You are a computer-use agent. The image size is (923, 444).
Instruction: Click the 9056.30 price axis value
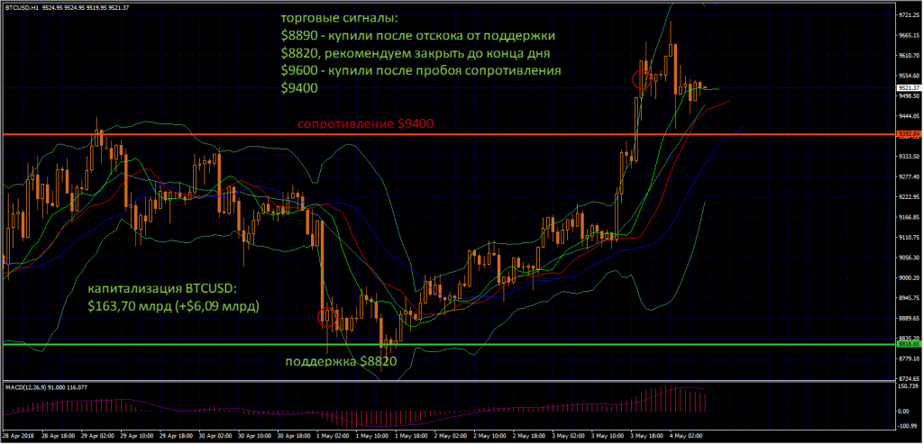tap(910, 258)
